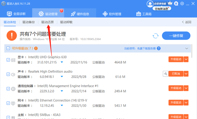
Task: Select 驱动备份 sub-tab
Action: click(29, 22)
